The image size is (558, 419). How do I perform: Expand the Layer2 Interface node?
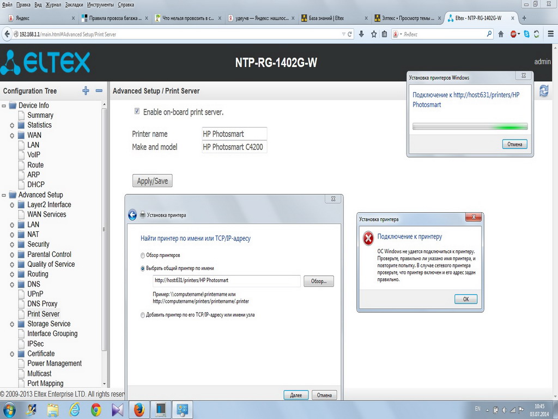point(12,205)
